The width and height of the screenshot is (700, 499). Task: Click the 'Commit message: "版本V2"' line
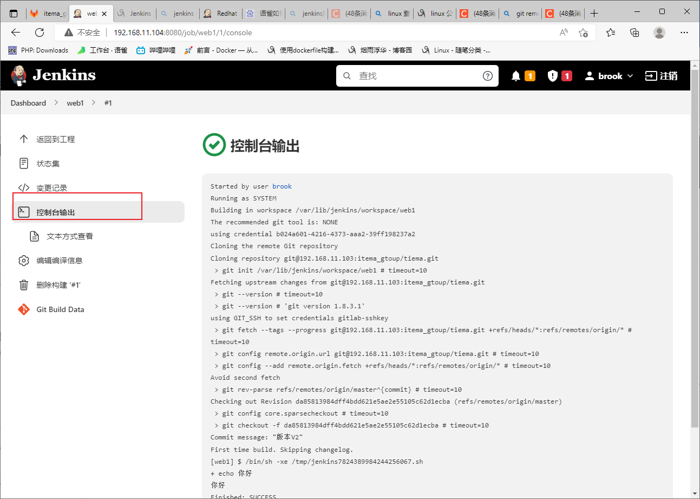[x=256, y=437]
